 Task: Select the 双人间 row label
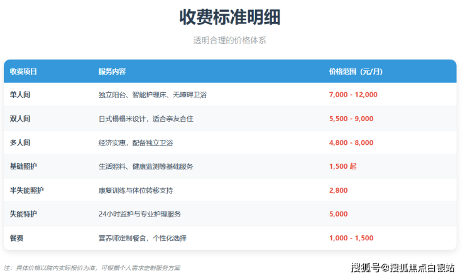point(20,119)
